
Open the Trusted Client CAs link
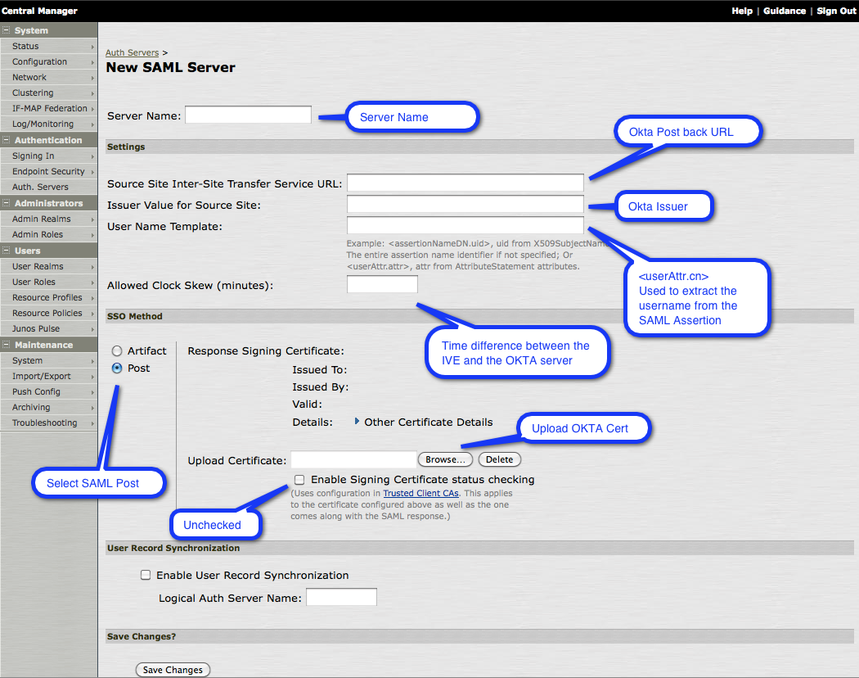point(421,494)
